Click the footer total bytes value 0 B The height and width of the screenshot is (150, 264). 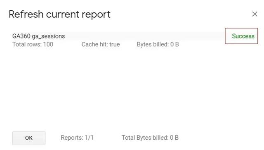[x=174, y=138]
